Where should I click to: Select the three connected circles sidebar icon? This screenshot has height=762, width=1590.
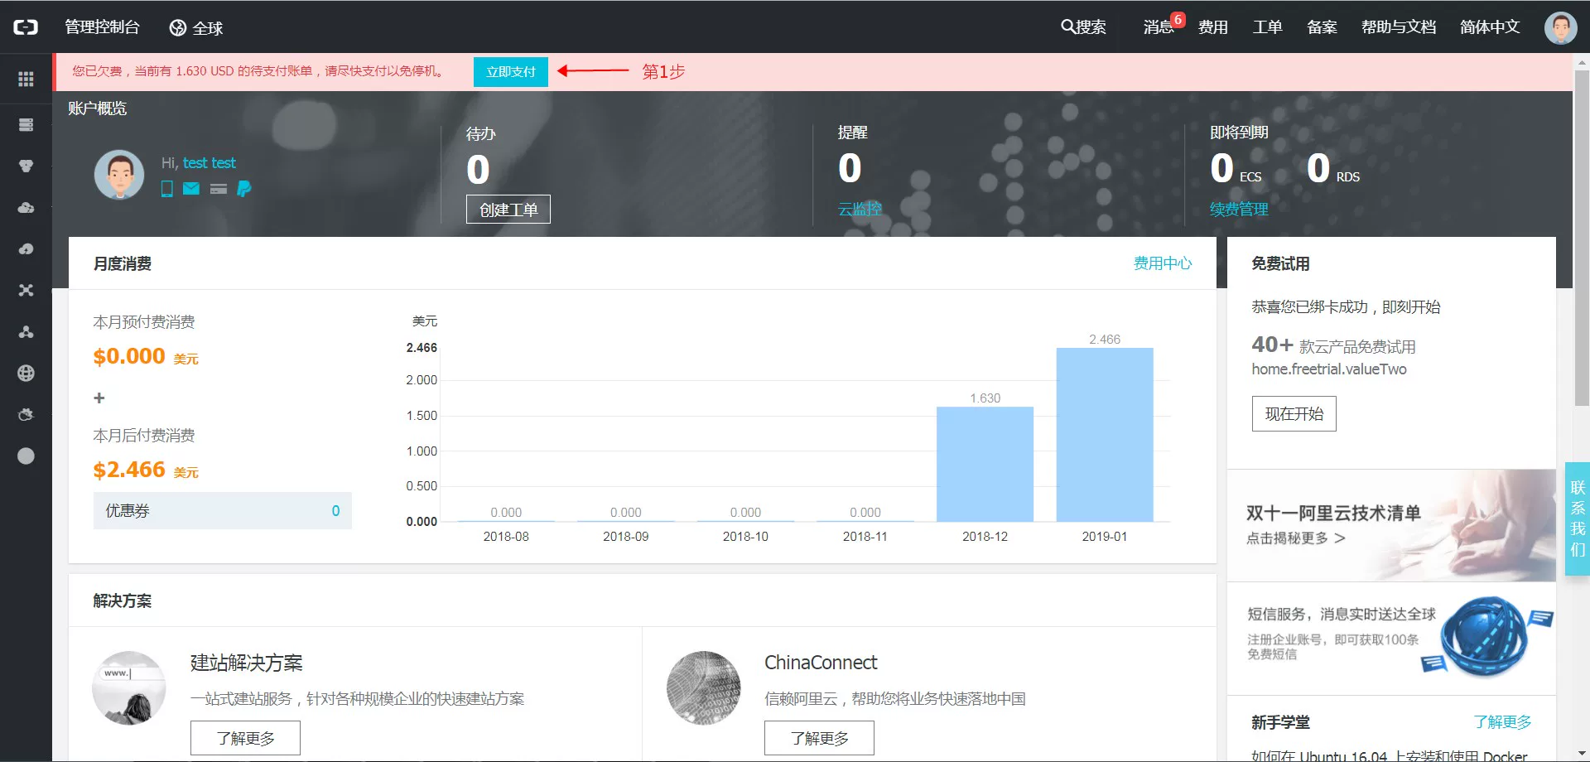(x=26, y=331)
